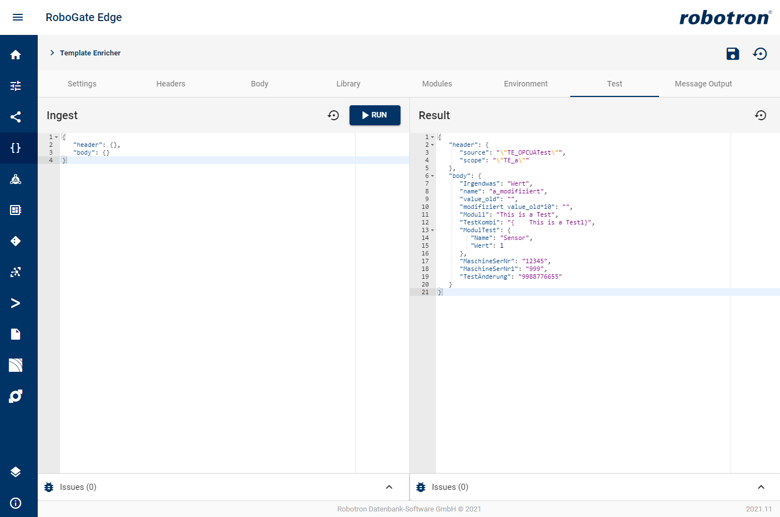
Task: Open the layers sidebar icon
Action: click(16, 472)
